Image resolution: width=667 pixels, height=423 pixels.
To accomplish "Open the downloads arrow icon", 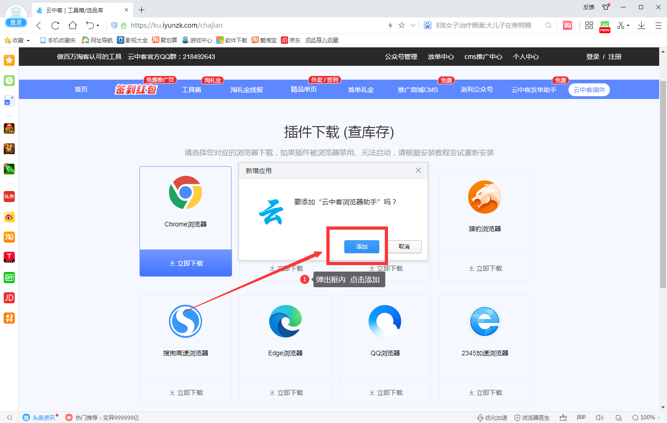I will coord(641,25).
